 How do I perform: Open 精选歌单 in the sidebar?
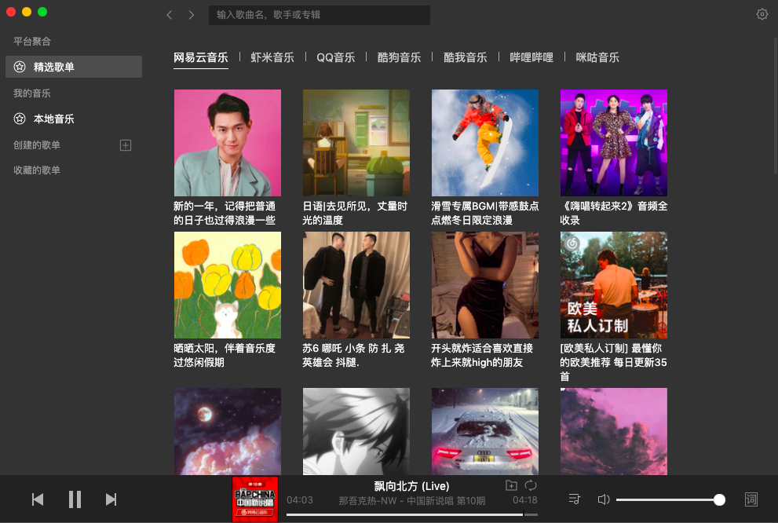point(74,67)
